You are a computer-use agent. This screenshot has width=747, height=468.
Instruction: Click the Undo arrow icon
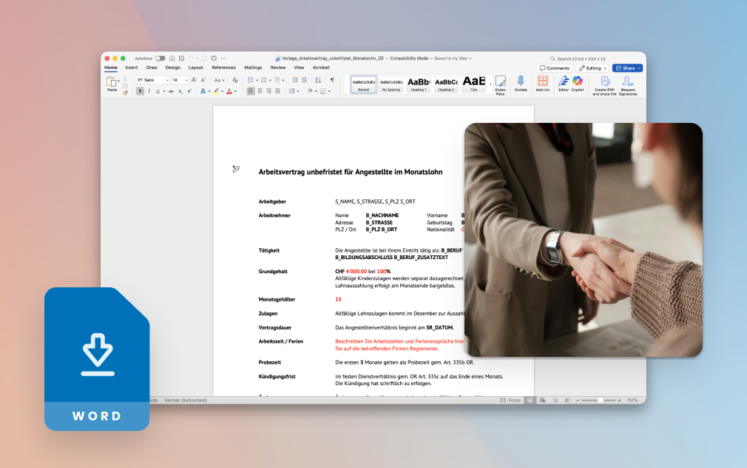pos(191,58)
